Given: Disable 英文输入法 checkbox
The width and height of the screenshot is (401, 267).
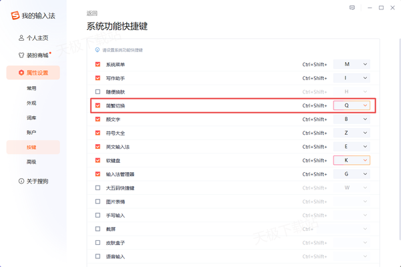Looking at the screenshot, I should pyautogui.click(x=98, y=147).
